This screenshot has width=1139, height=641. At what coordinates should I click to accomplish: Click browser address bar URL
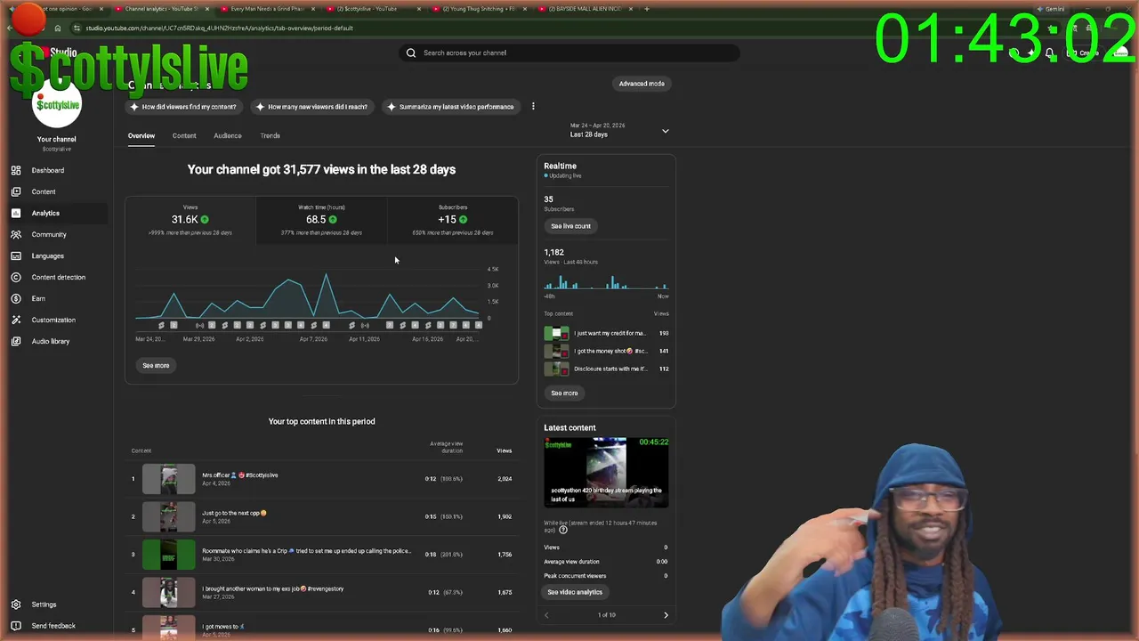[219, 28]
